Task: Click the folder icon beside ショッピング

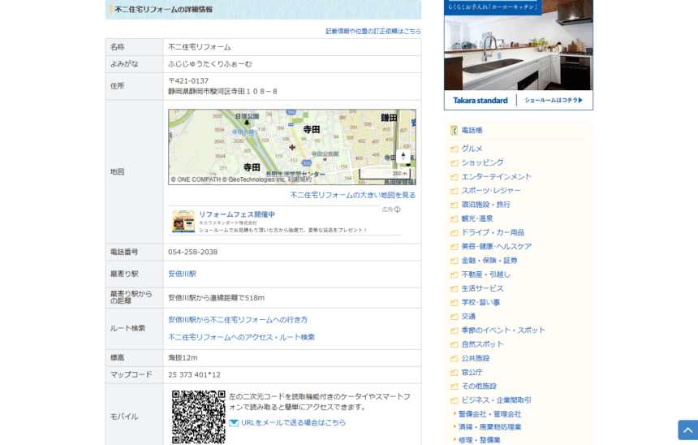Action: [x=455, y=163]
